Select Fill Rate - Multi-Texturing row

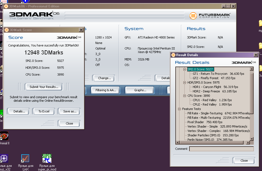click(219, 118)
